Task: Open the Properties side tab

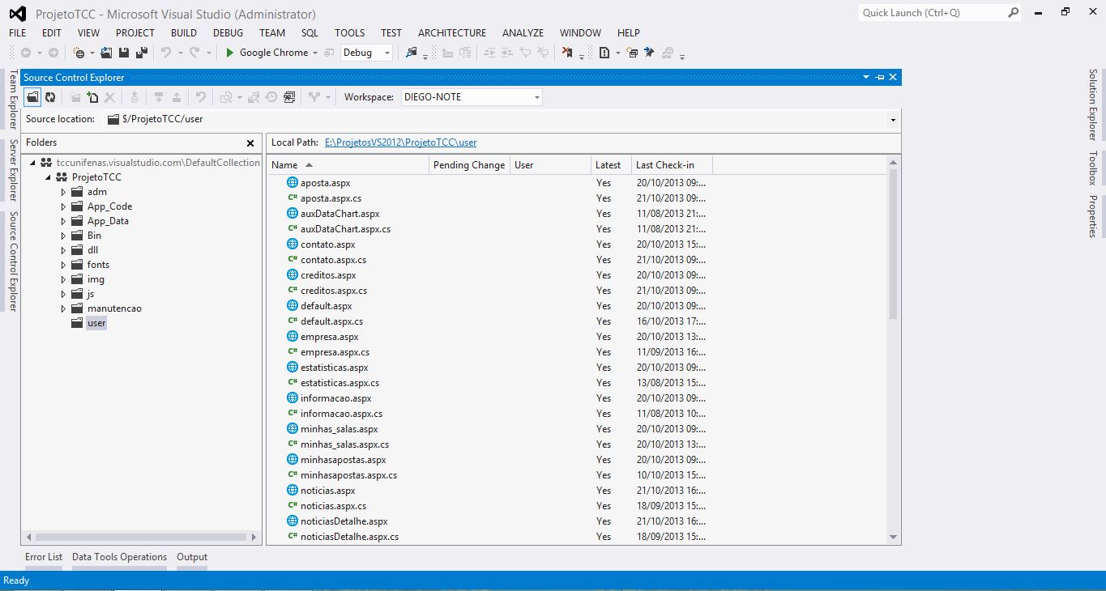Action: coord(1093,216)
